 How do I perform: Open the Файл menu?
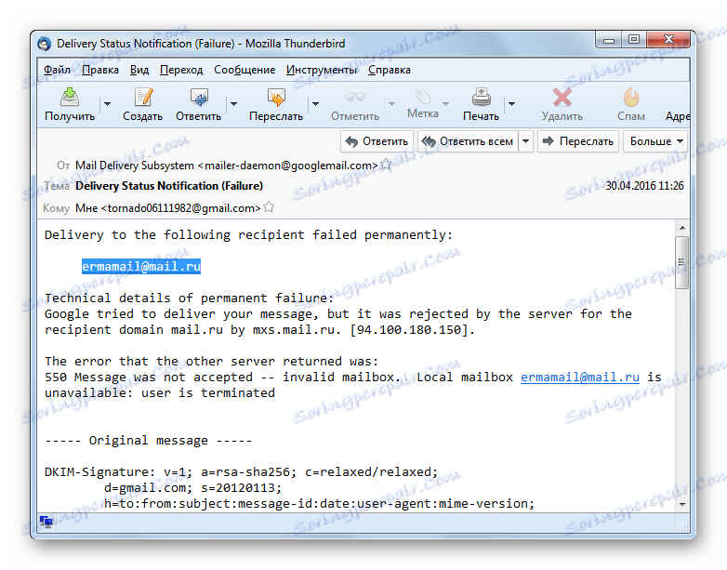click(x=57, y=70)
